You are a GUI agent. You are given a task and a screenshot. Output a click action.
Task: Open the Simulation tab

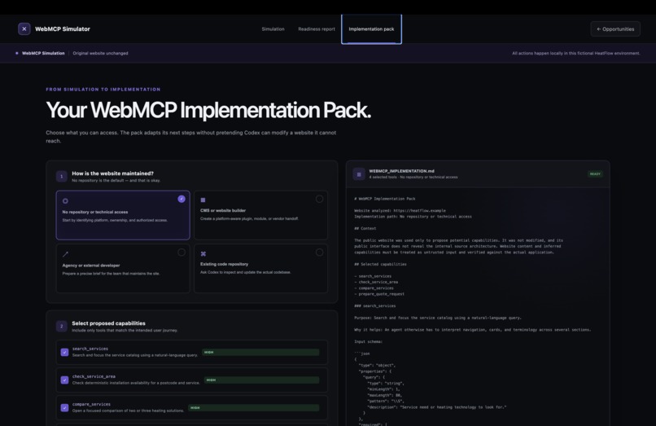(x=273, y=29)
